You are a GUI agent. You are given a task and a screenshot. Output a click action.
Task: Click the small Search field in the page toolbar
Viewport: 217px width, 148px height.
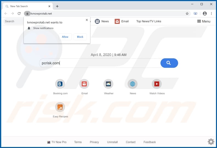13,21
